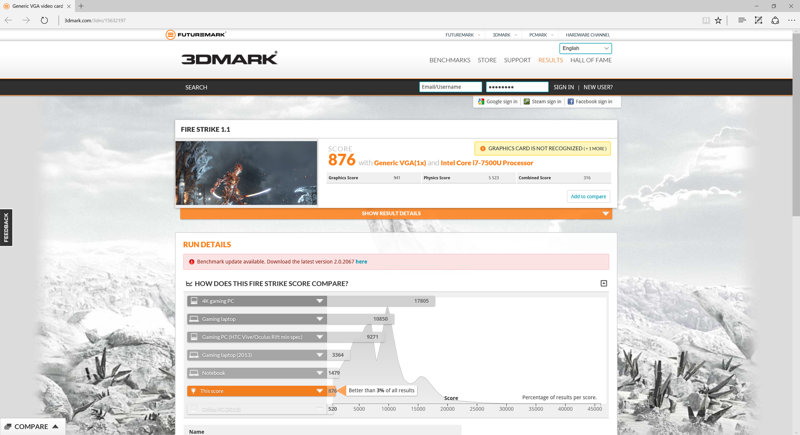Sign in with the Google icon
Image resolution: width=800 pixels, height=435 pixels.
pos(481,101)
